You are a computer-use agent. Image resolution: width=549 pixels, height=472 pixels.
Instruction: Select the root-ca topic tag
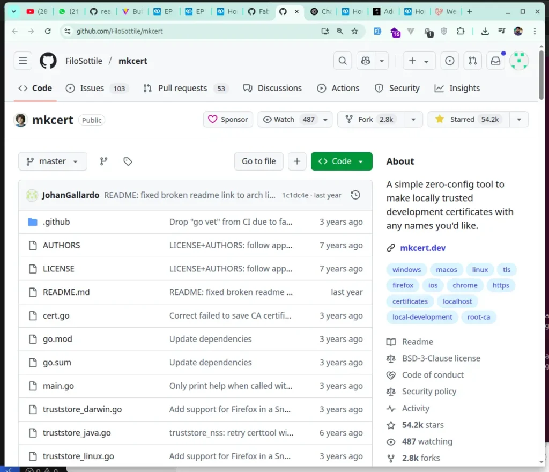click(x=479, y=317)
